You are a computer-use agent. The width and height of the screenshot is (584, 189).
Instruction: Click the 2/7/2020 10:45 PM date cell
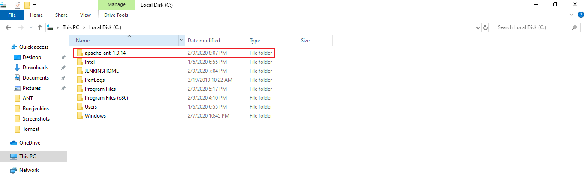[208, 116]
